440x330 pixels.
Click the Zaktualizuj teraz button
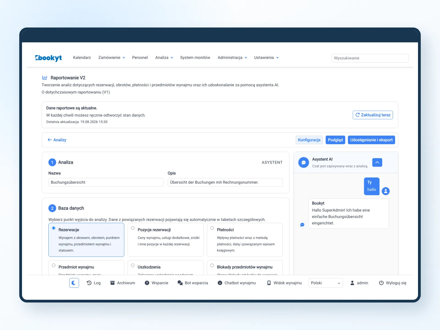373,115
